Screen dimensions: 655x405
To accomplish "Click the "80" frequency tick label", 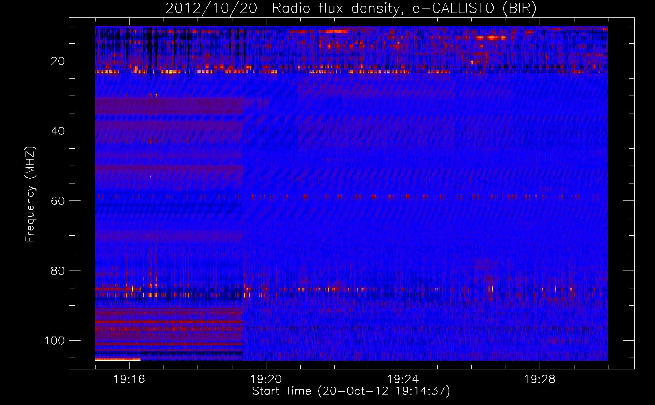I will click(58, 271).
